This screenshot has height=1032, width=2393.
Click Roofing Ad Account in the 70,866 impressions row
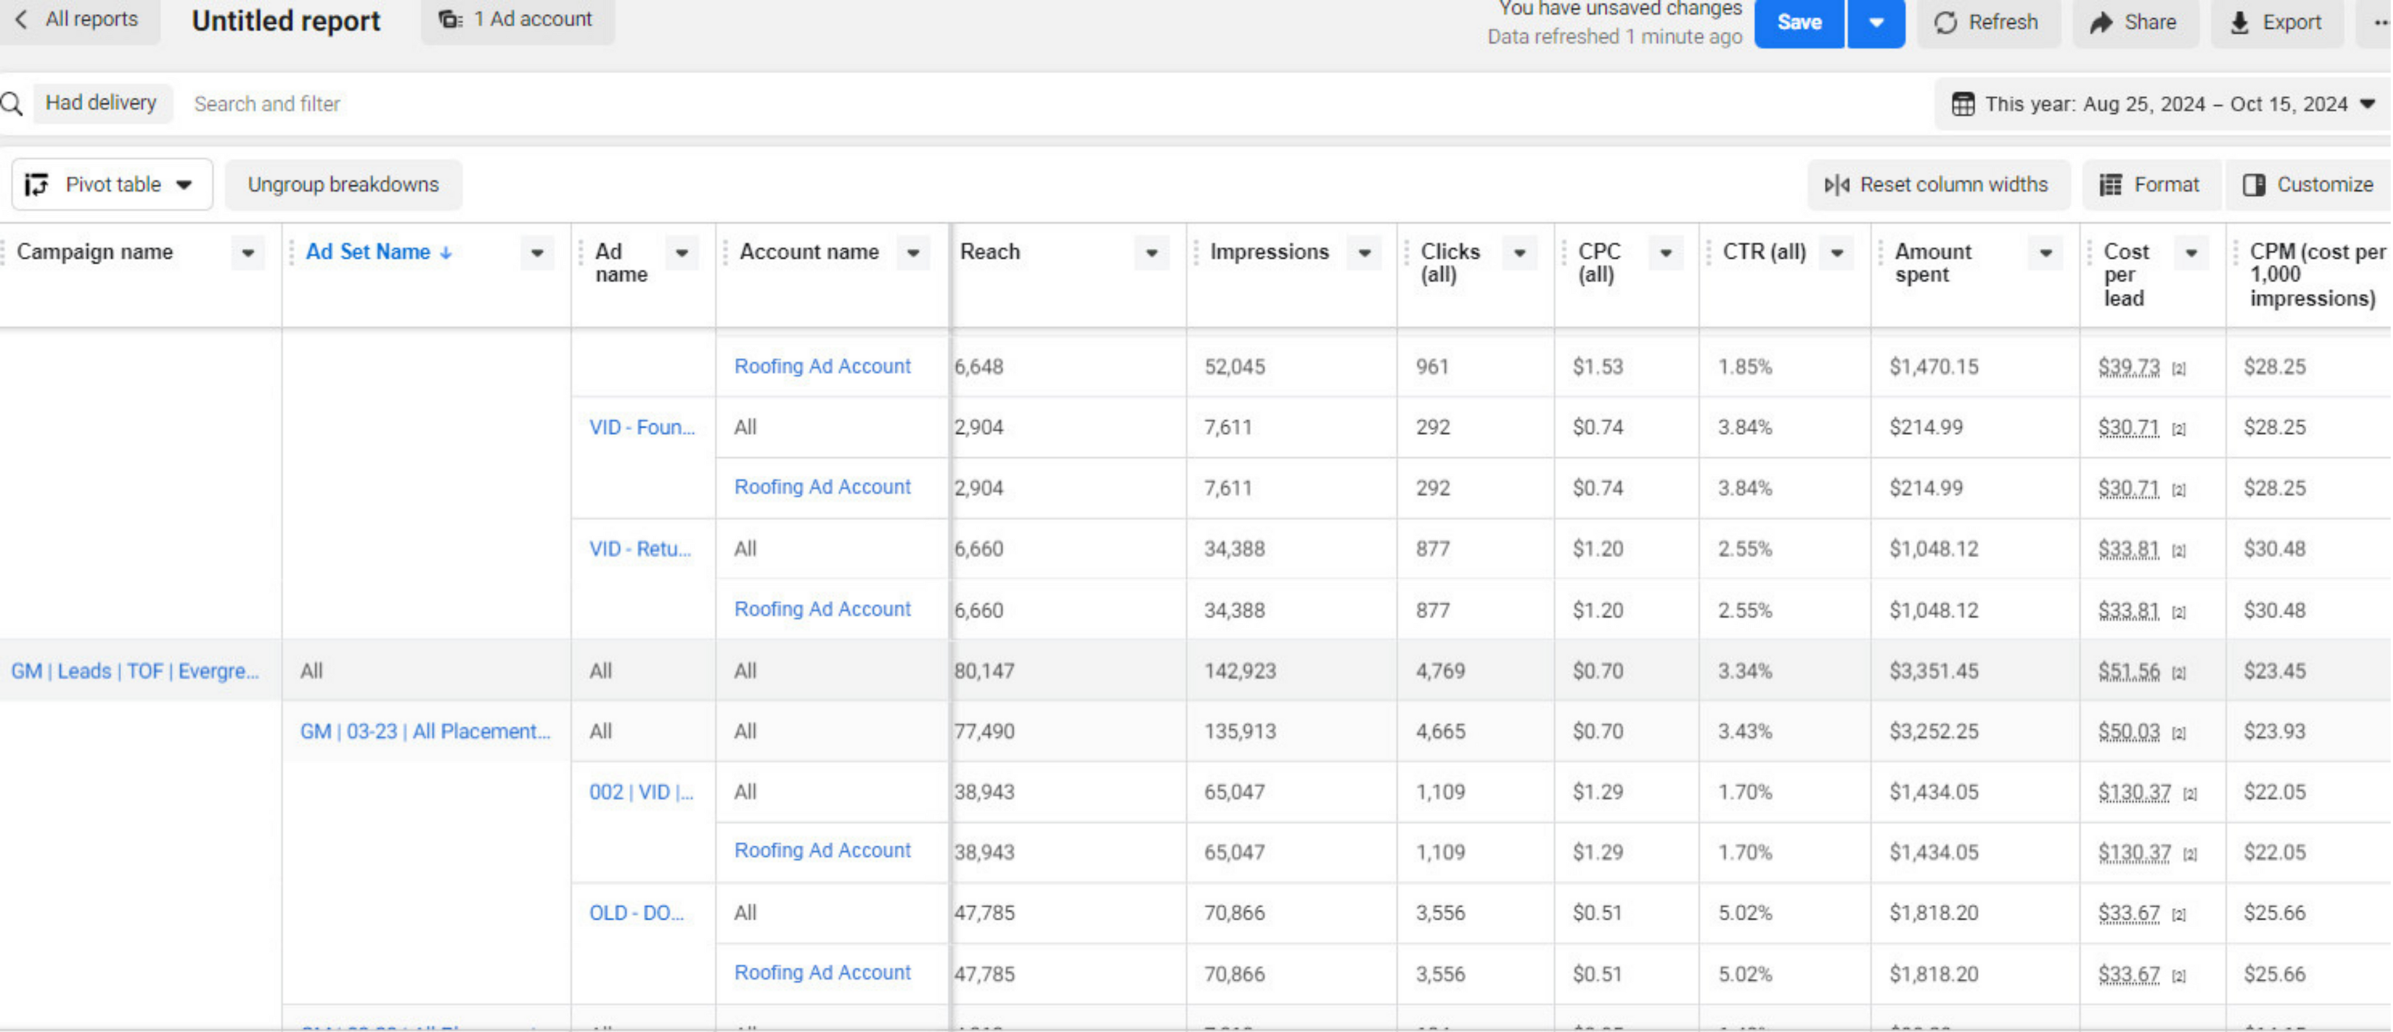coord(822,972)
